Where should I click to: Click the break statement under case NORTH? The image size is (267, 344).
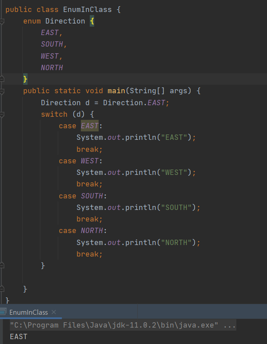point(90,254)
